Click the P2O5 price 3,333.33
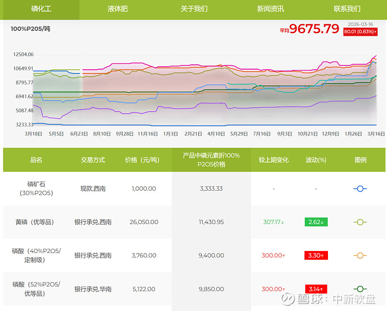Viewport: 387px width, 311px height. point(211,189)
